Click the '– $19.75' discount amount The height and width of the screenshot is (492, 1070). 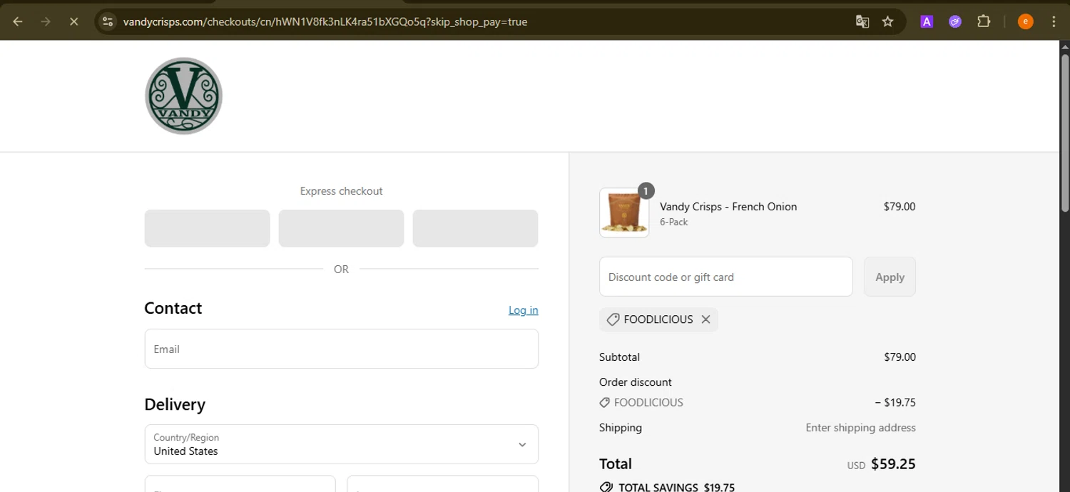pos(895,402)
